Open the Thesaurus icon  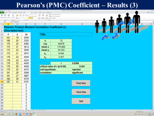[x=9, y=16]
